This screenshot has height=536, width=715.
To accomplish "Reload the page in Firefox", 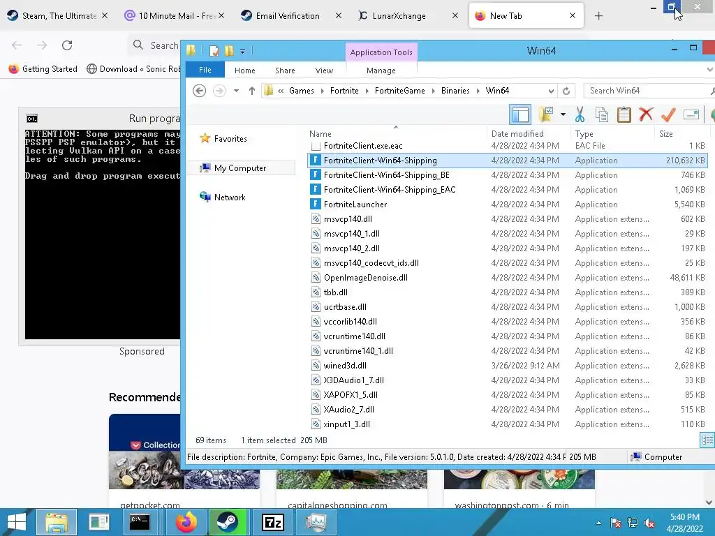I will point(67,45).
